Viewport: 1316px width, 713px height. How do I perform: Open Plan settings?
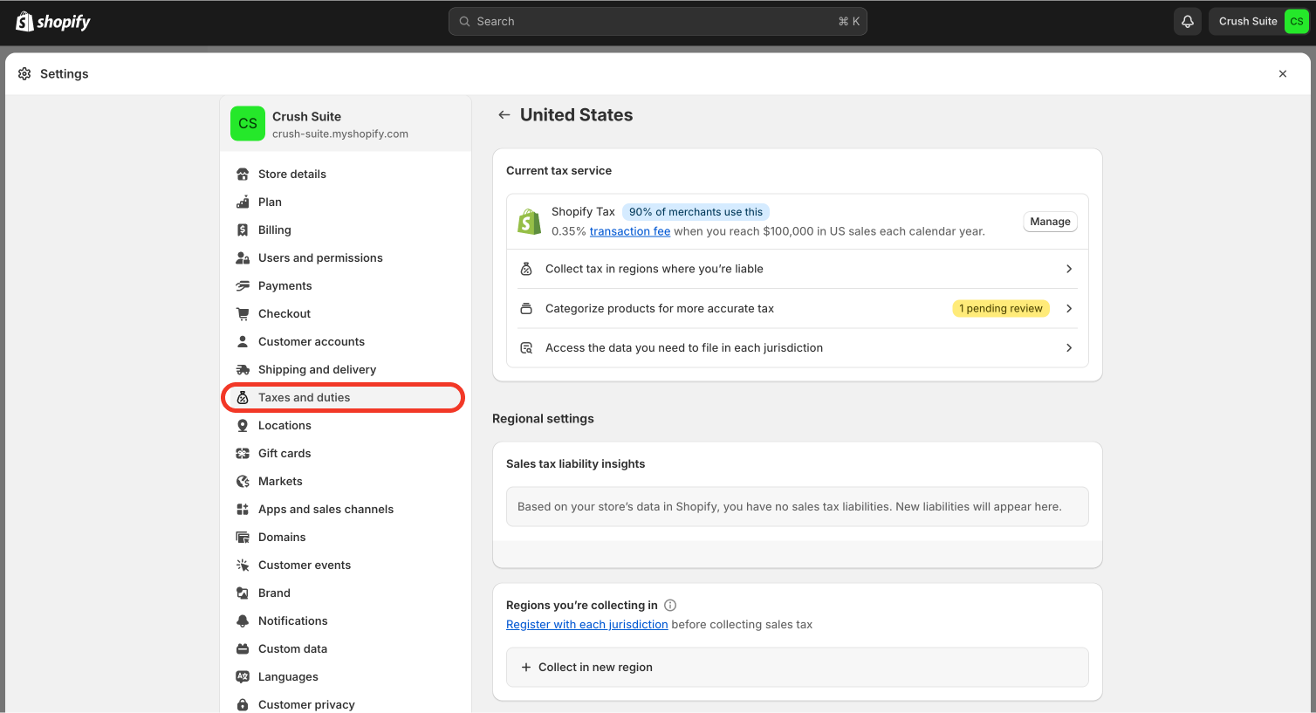345,202
